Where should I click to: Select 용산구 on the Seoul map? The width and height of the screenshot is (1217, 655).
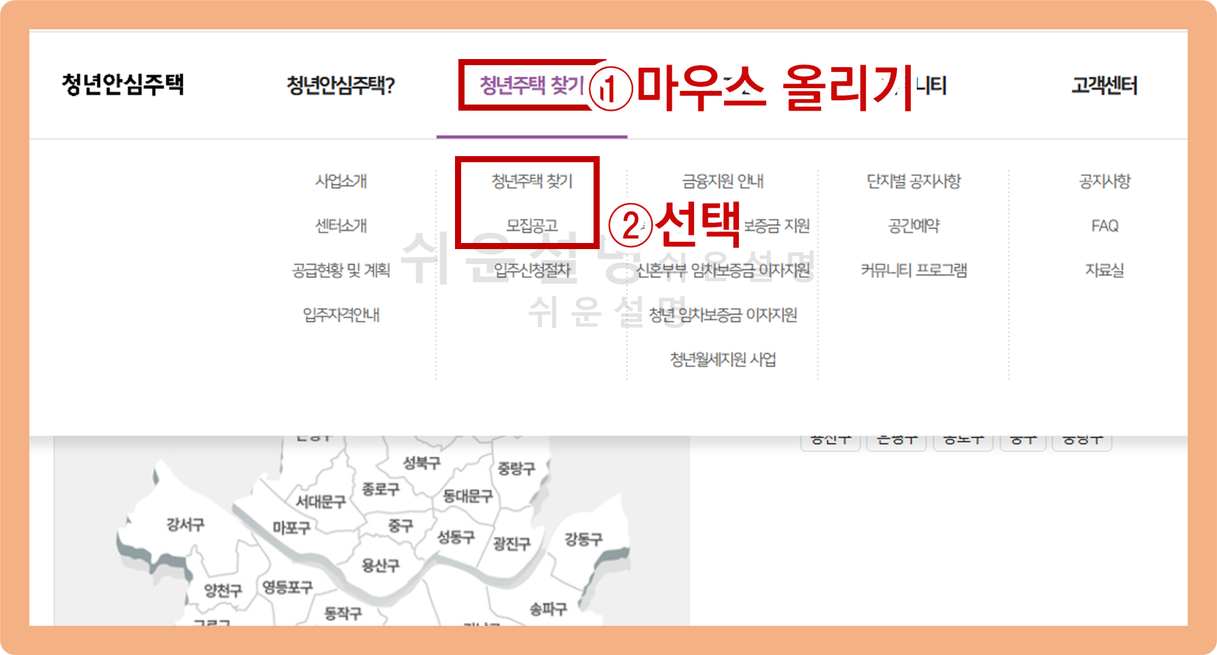click(x=380, y=565)
